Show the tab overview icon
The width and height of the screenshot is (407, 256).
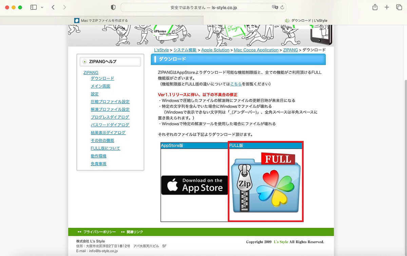(x=399, y=7)
